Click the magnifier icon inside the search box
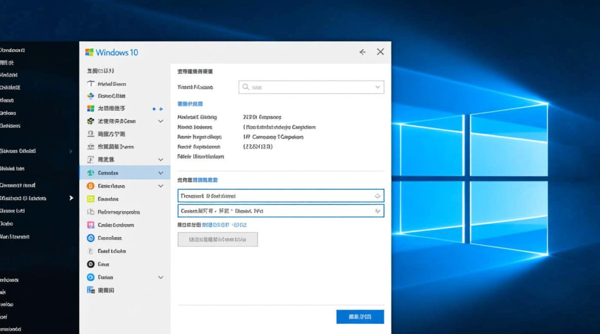Screen dimensions: 600x334 pyautogui.click(x=246, y=87)
